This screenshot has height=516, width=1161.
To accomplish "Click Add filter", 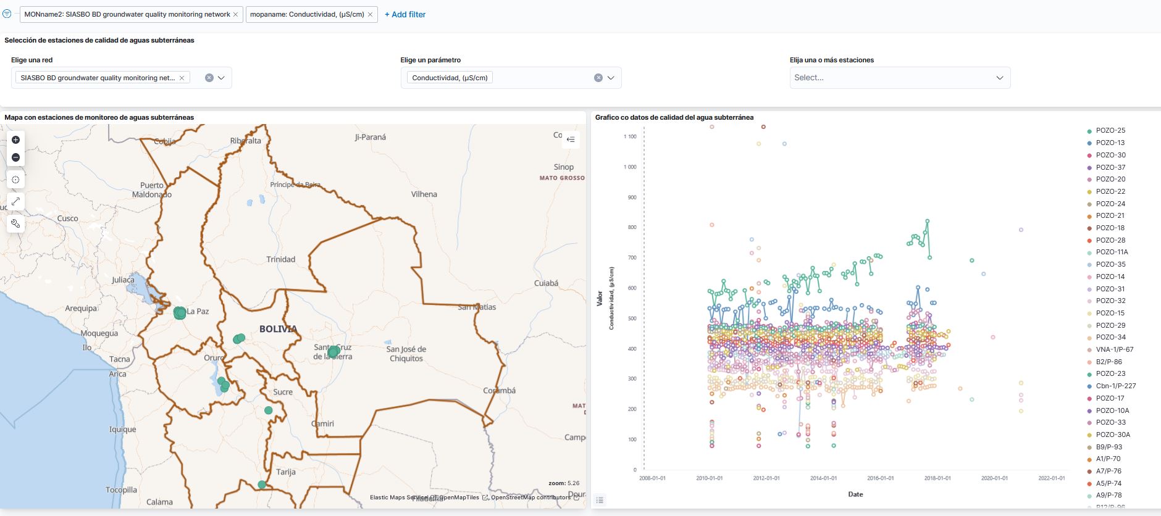I will coord(405,14).
